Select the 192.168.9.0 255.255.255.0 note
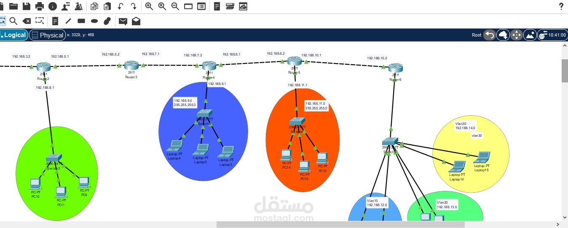Image resolution: width=568 pixels, height=228 pixels. 185,103
